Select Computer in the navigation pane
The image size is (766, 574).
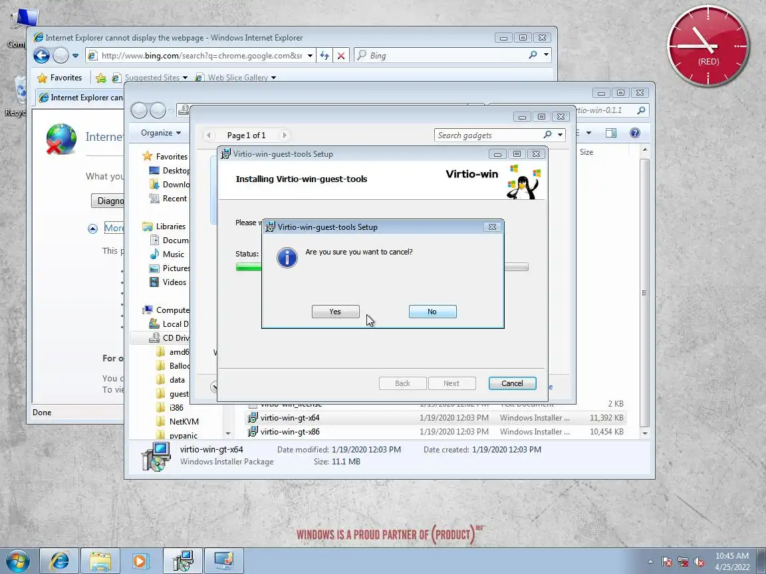166,310
